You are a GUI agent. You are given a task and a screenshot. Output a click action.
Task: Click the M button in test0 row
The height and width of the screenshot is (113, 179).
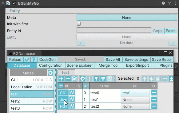tap(72, 93)
